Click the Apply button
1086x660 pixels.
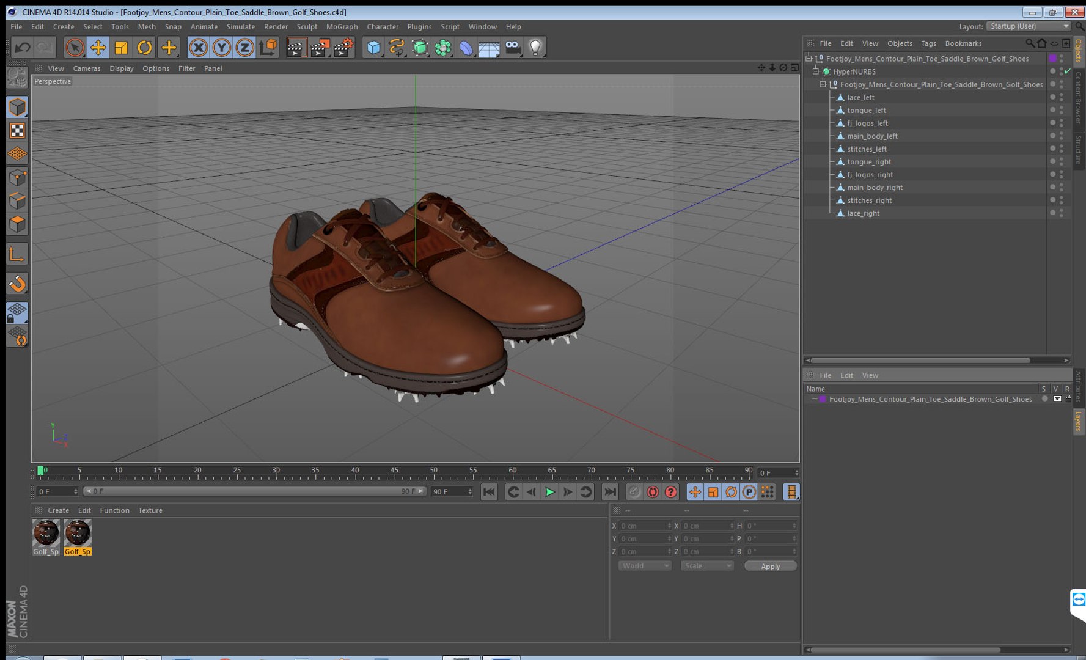pos(770,566)
